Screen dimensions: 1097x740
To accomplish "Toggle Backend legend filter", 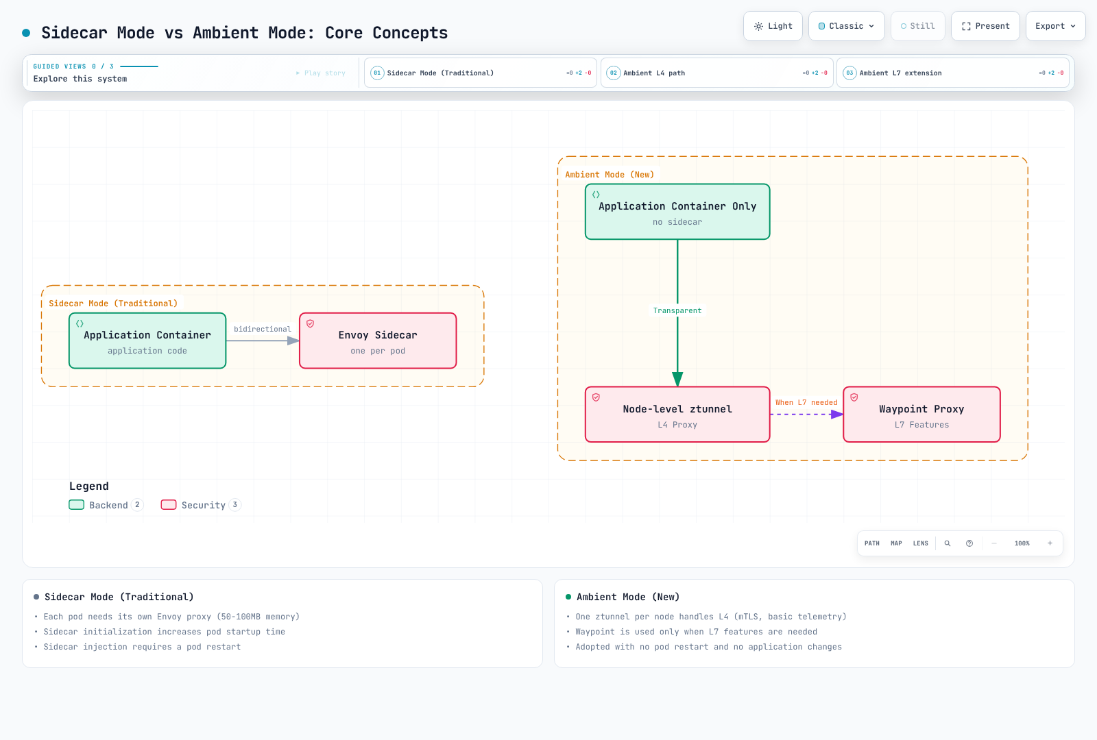I will click(106, 505).
